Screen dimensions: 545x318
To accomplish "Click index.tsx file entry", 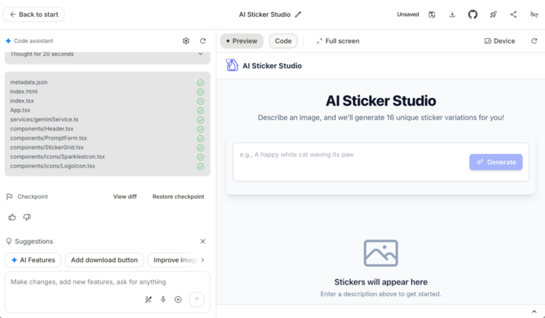I will tap(22, 101).
